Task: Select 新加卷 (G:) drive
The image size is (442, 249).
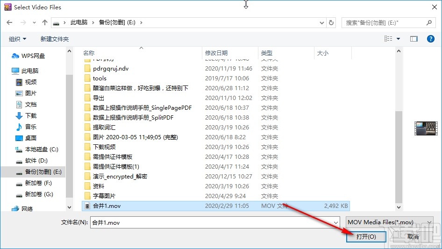Action: [x=35, y=194]
